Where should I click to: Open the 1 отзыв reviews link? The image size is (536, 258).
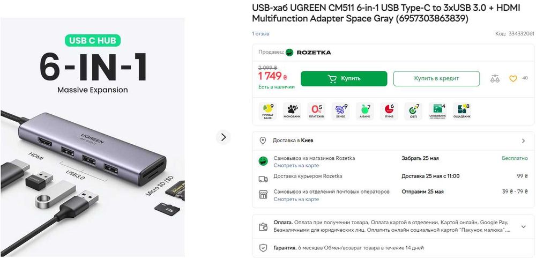261,34
